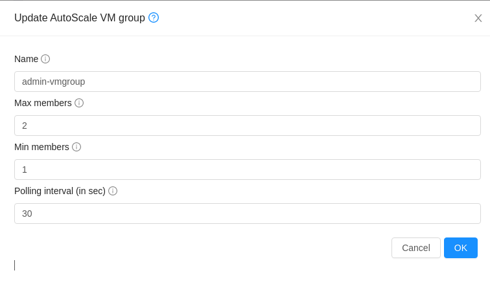Click the Name field label
This screenshot has width=490, height=286.
click(x=26, y=59)
